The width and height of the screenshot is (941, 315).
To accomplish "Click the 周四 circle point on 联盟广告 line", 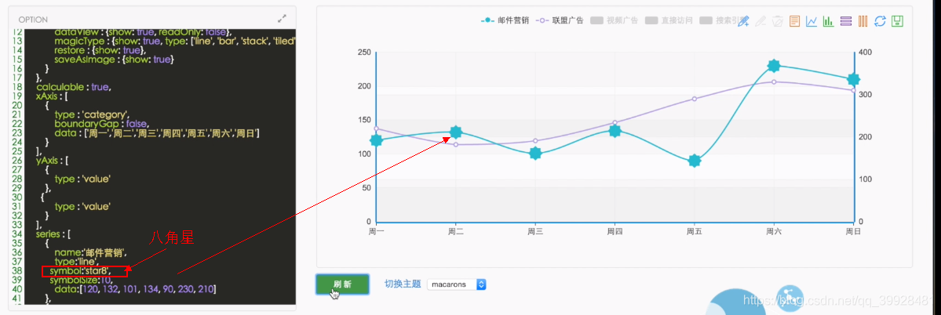I will click(x=615, y=123).
